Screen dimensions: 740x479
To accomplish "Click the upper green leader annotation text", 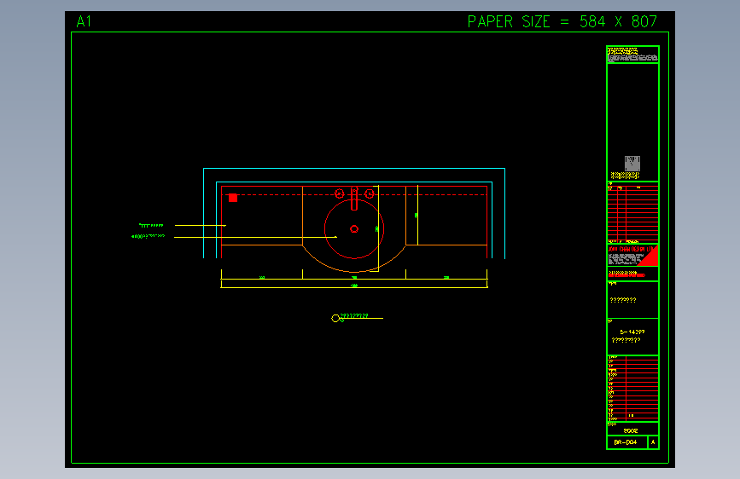I will pyautogui.click(x=151, y=225).
